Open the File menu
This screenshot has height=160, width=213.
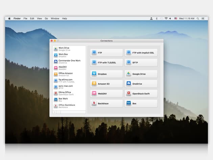point(25,18)
